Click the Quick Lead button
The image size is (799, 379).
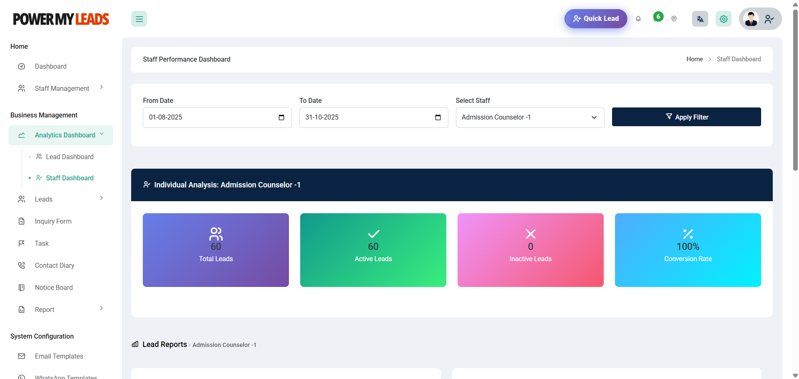[595, 19]
